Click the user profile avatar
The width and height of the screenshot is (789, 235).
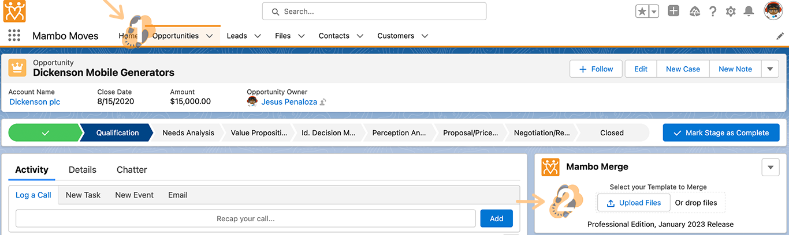[773, 11]
